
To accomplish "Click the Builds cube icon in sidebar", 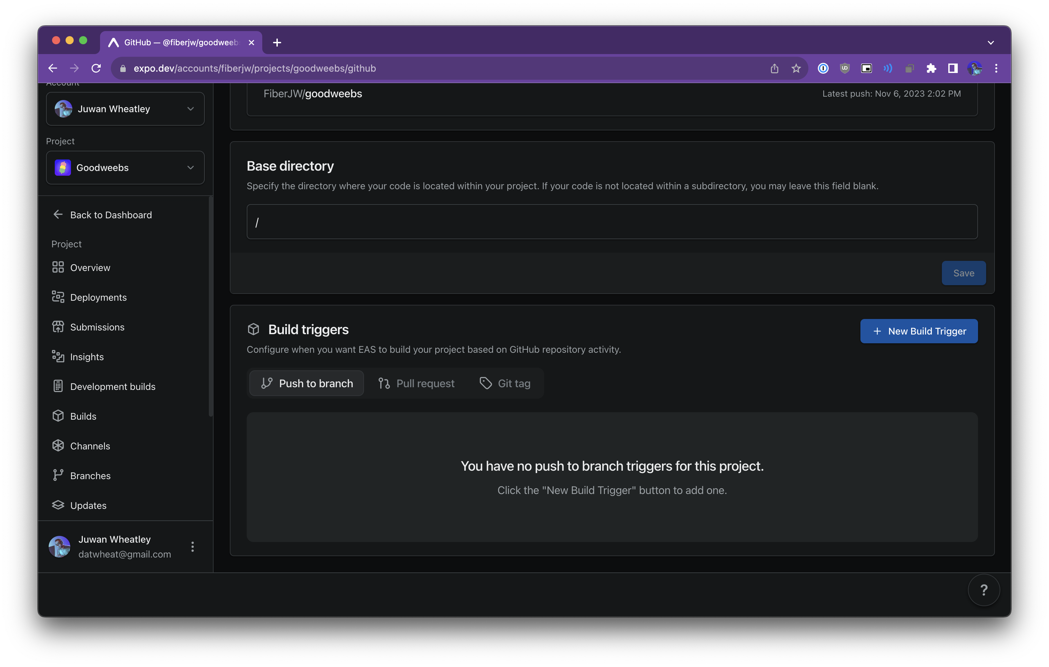I will tap(58, 416).
